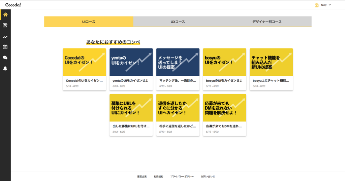Switch to the デザイナー別コース tab
Image resolution: width=345 pixels, height=181 pixels.
(267, 22)
